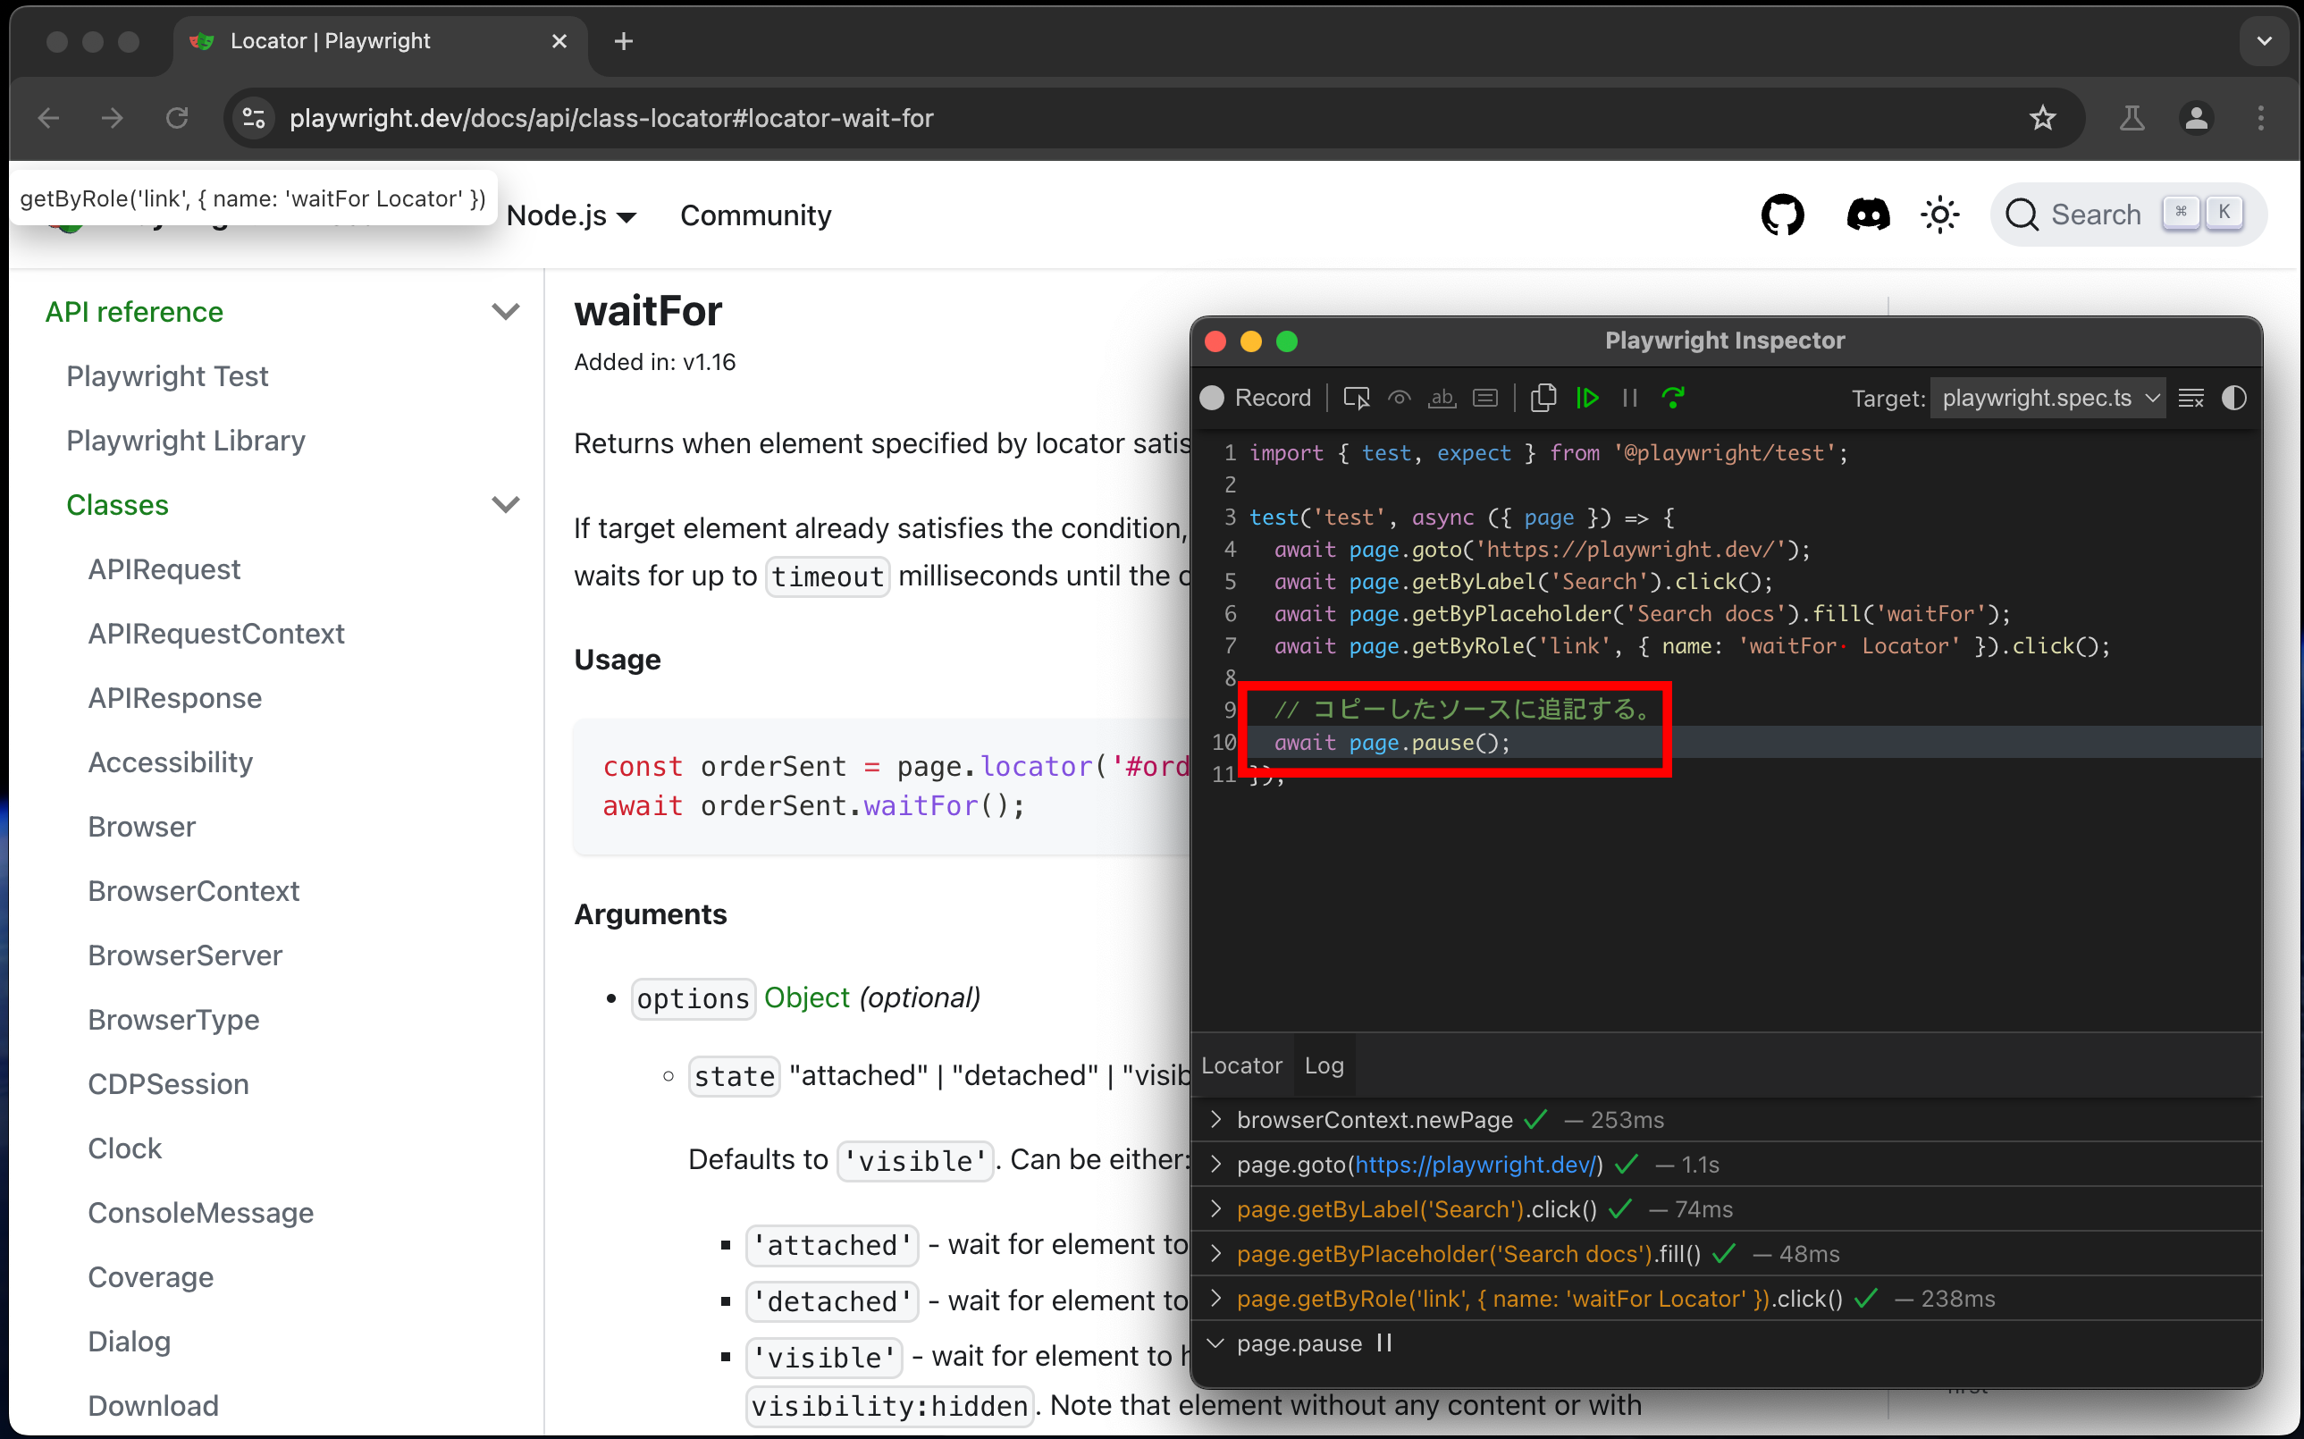Click the Clear icon beside Target dropdown
Image resolution: width=2304 pixels, height=1439 pixels.
point(2190,398)
